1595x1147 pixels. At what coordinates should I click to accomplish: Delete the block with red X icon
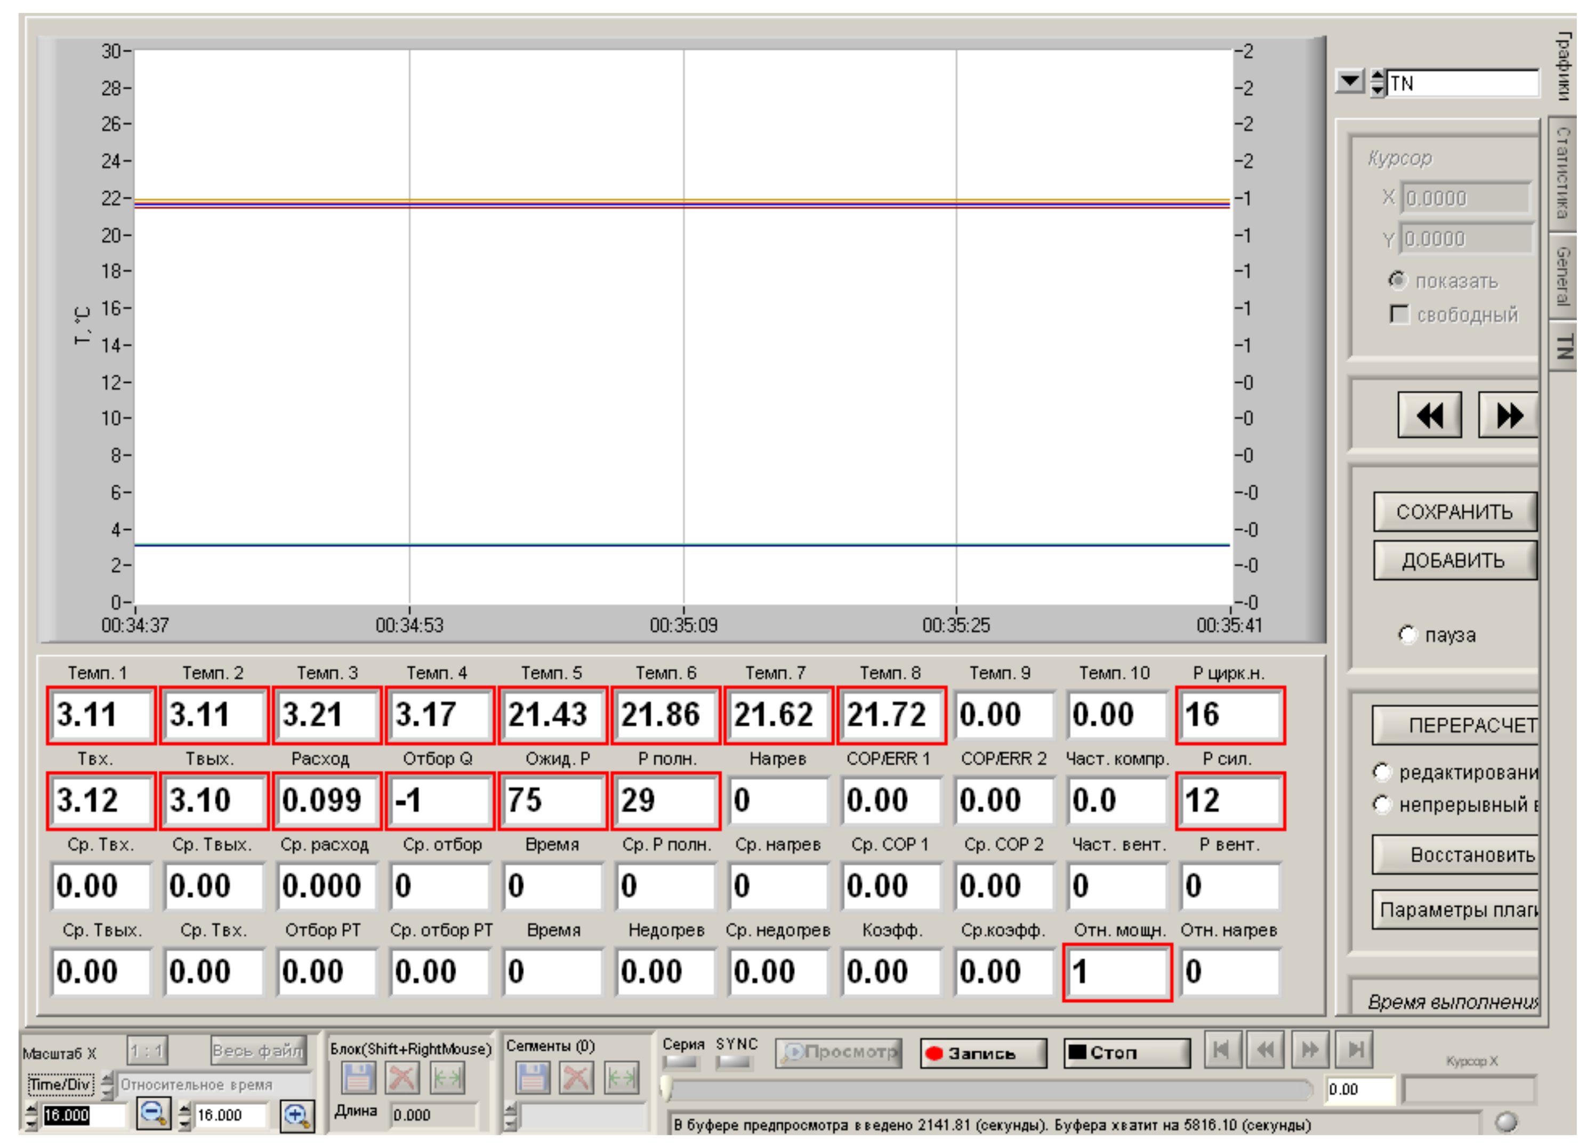pyautogui.click(x=403, y=1077)
